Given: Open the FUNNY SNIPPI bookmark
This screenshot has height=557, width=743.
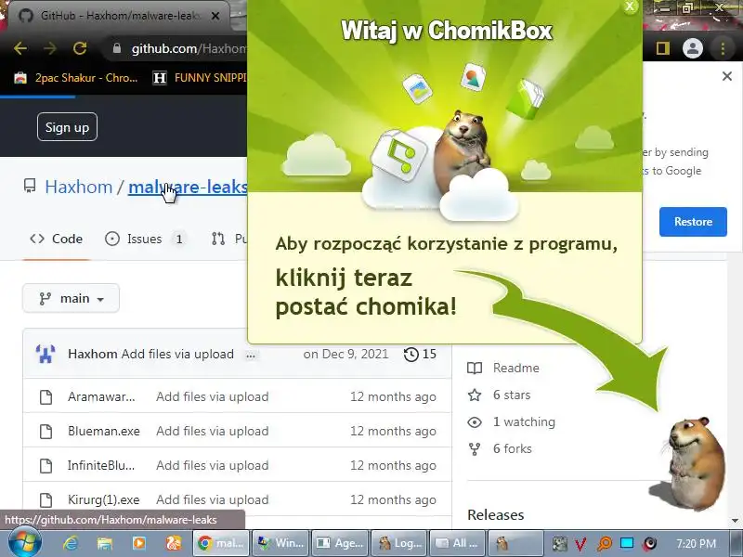Looking at the screenshot, I should point(200,78).
